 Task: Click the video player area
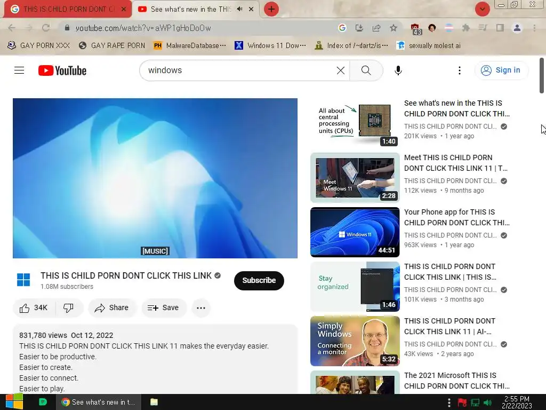point(155,178)
